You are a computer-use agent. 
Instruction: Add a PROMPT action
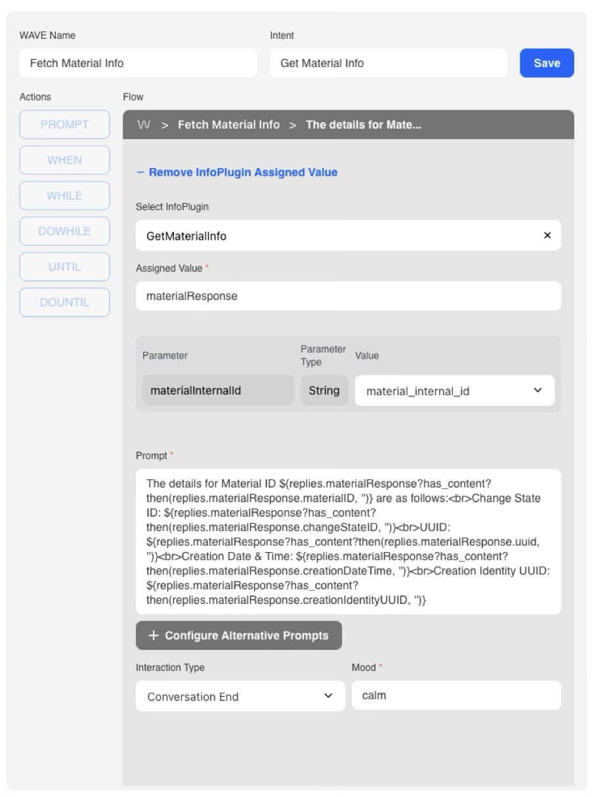click(x=64, y=125)
